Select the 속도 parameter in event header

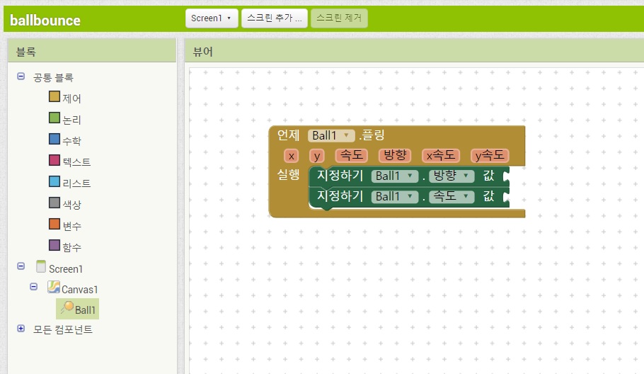click(352, 155)
